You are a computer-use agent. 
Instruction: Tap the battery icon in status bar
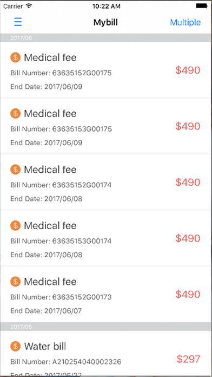tap(202, 6)
